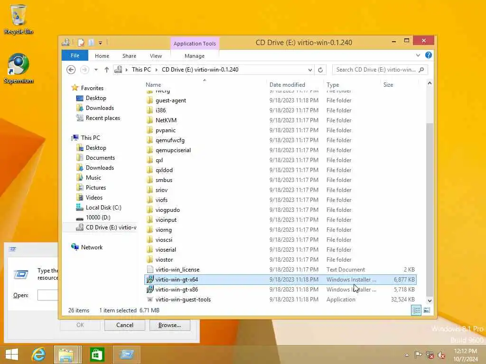This screenshot has height=364, width=486.
Task: Open Network in navigation pane
Action: (x=92, y=247)
